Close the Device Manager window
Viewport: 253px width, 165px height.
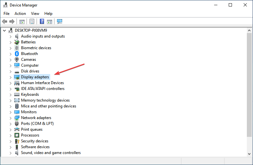[245, 5]
